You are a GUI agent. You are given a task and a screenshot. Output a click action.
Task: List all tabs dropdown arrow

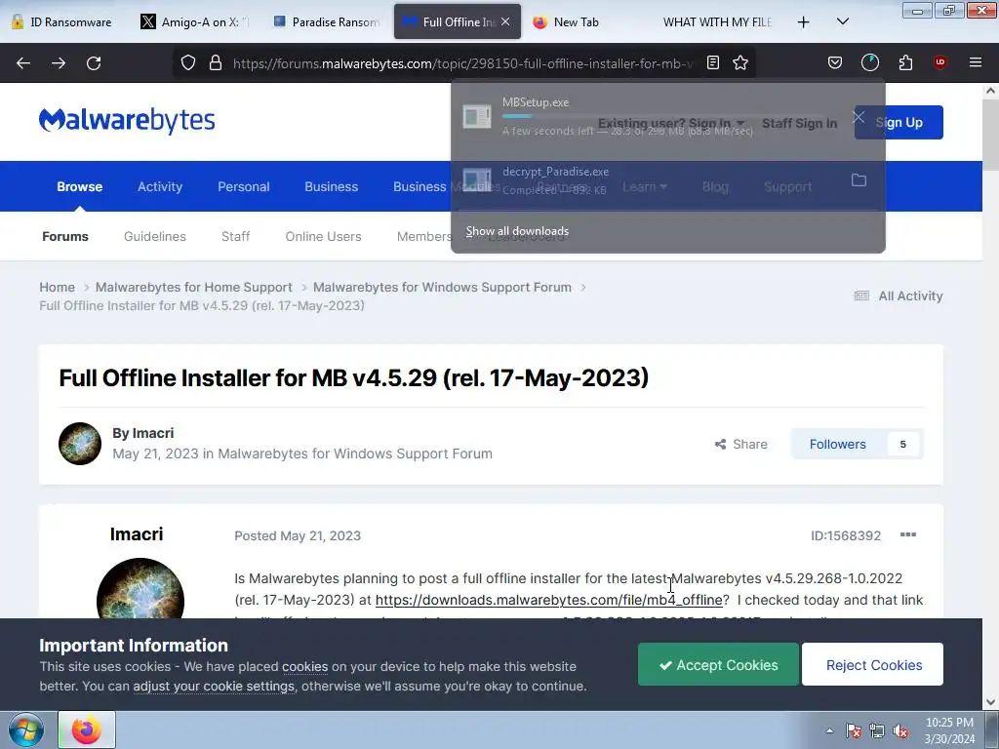pyautogui.click(x=842, y=21)
